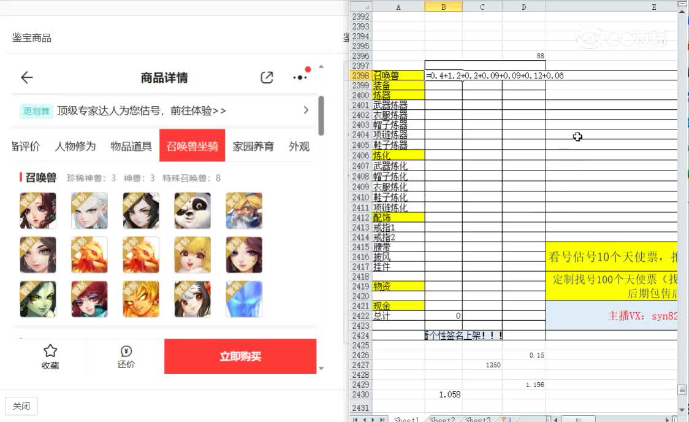This screenshot has width=689, height=422.
Task: Open the more options (···) icon
Action: click(299, 77)
